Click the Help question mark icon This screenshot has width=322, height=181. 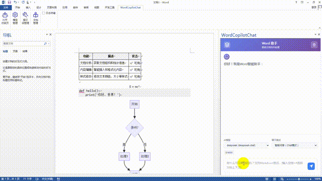tap(296, 2)
